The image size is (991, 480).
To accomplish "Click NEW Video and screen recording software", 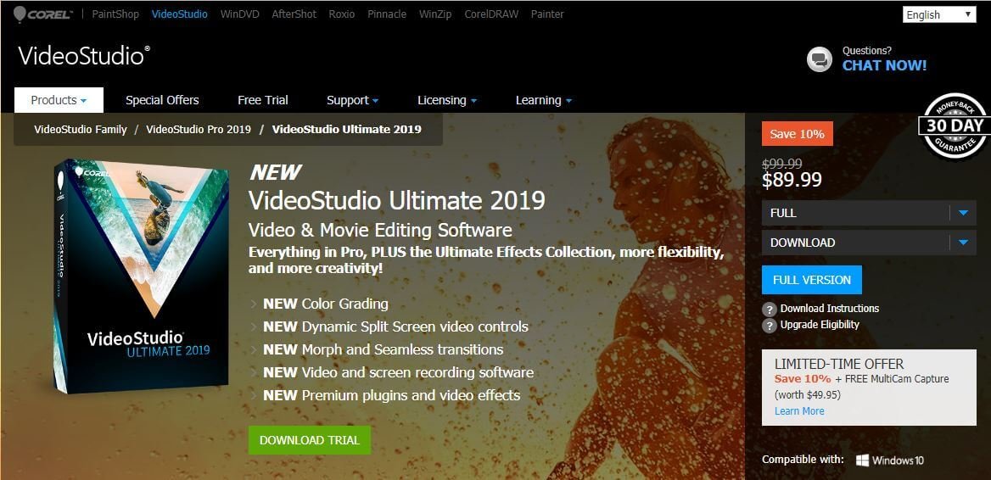I will (x=398, y=372).
